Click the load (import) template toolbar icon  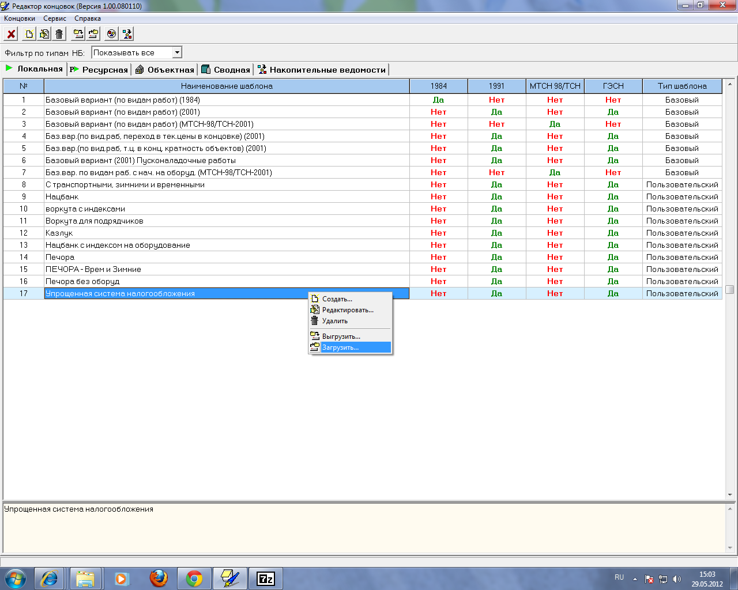tap(93, 34)
